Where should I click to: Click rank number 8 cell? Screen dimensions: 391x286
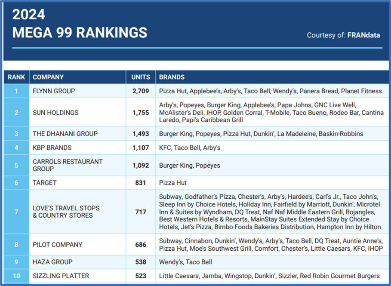click(16, 245)
